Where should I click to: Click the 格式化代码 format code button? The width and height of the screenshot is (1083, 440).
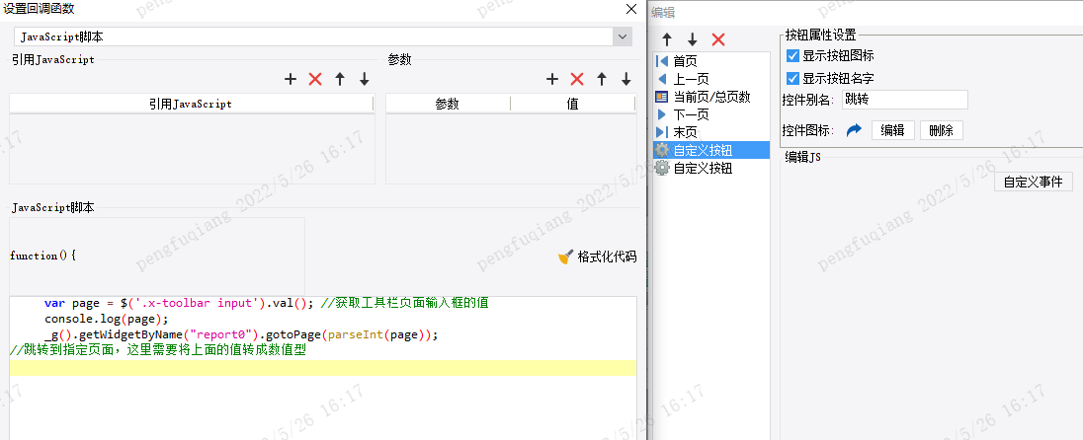click(598, 257)
